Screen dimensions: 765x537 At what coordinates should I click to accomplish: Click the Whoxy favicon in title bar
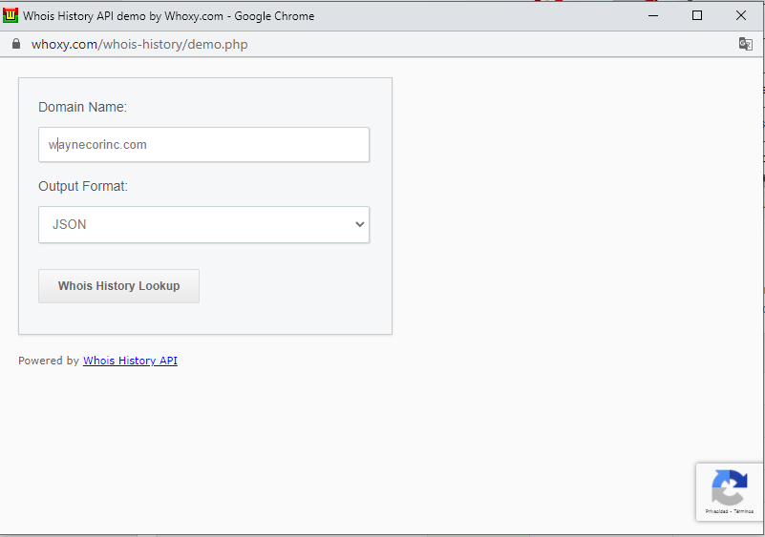pyautogui.click(x=11, y=15)
